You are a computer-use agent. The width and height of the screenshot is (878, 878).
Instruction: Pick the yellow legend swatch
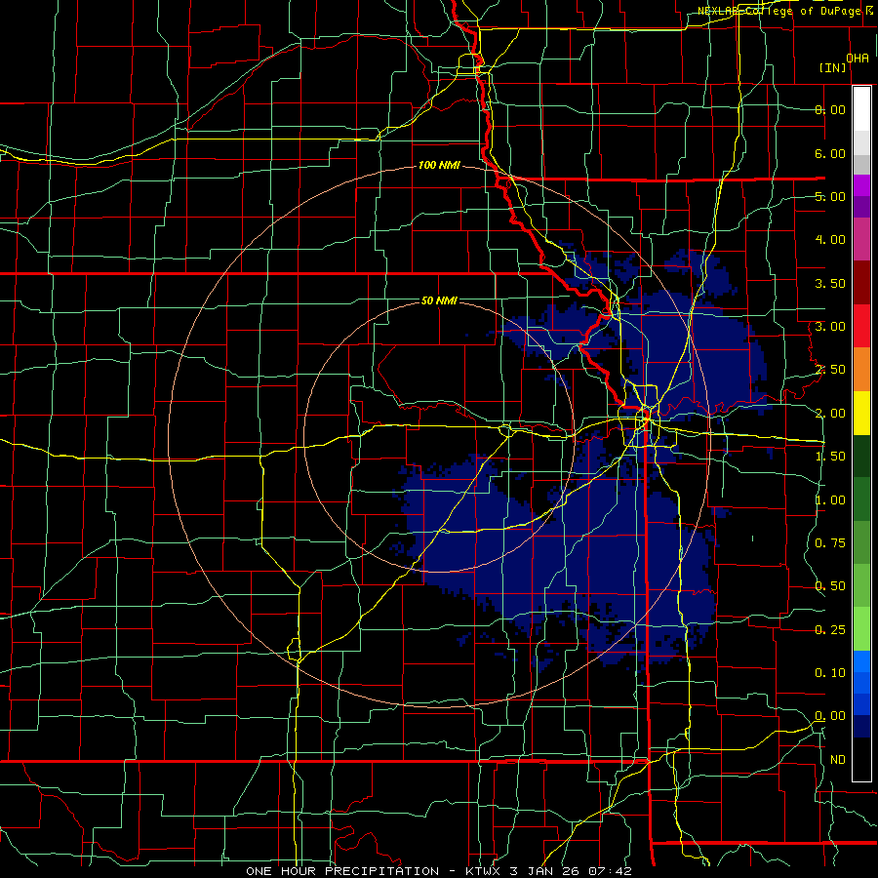coord(861,413)
